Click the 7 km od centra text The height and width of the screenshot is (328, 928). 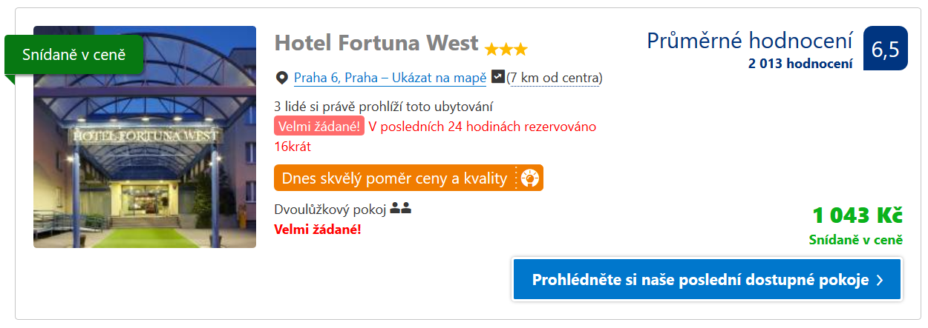click(x=555, y=78)
